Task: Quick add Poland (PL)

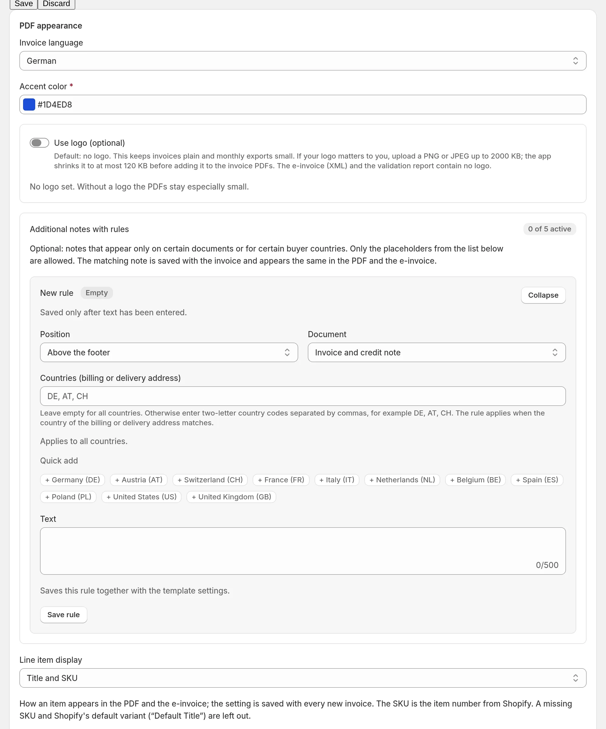Action: click(x=68, y=497)
